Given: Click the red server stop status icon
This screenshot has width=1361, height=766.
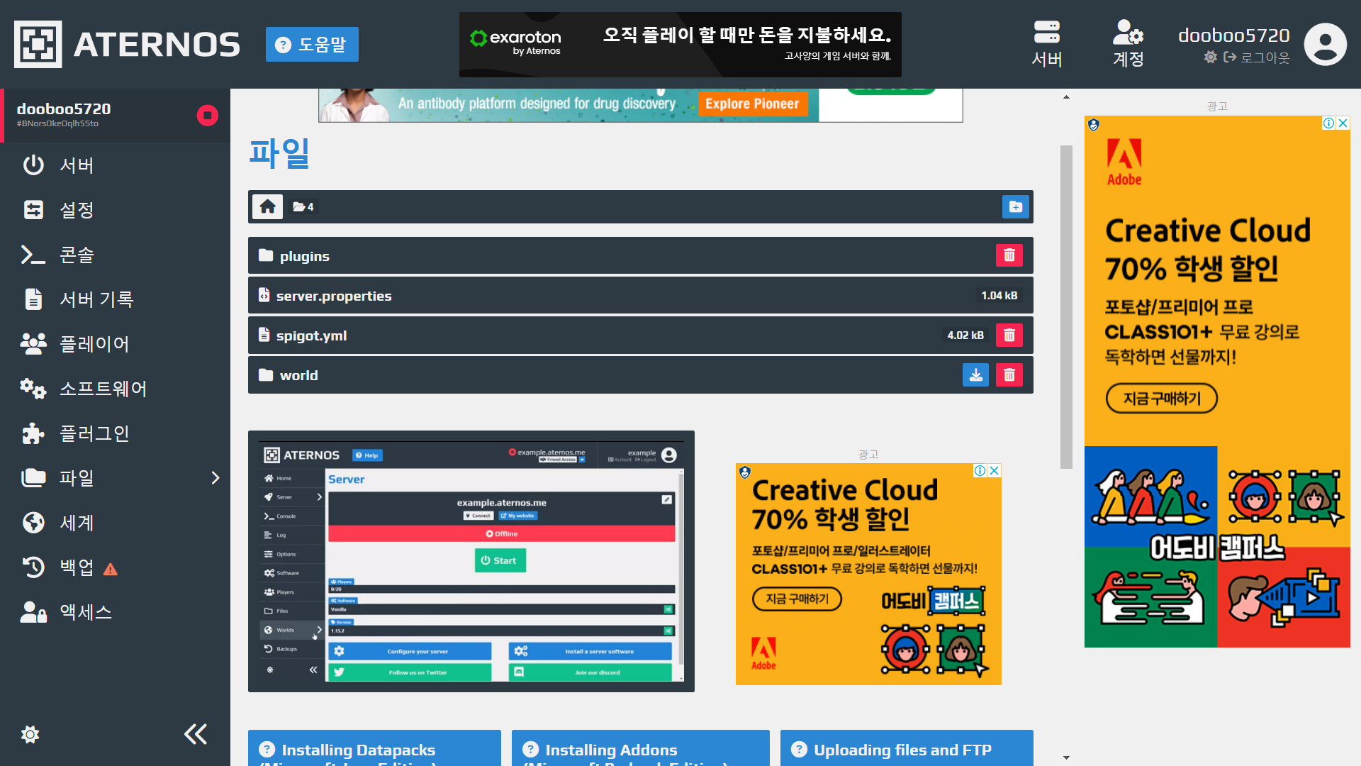Looking at the screenshot, I should tap(207, 115).
